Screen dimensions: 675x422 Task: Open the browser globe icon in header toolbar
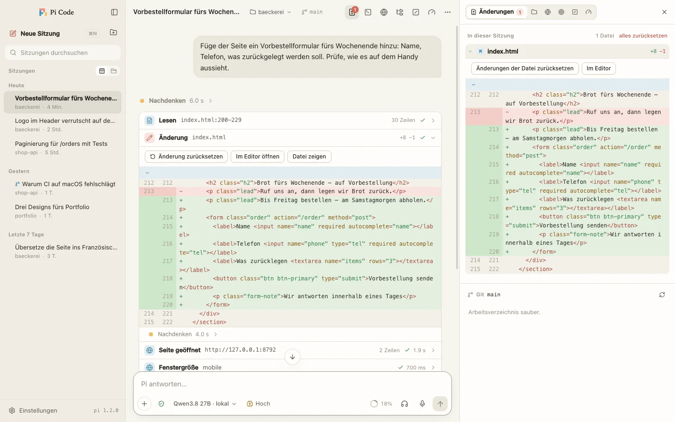[384, 12]
